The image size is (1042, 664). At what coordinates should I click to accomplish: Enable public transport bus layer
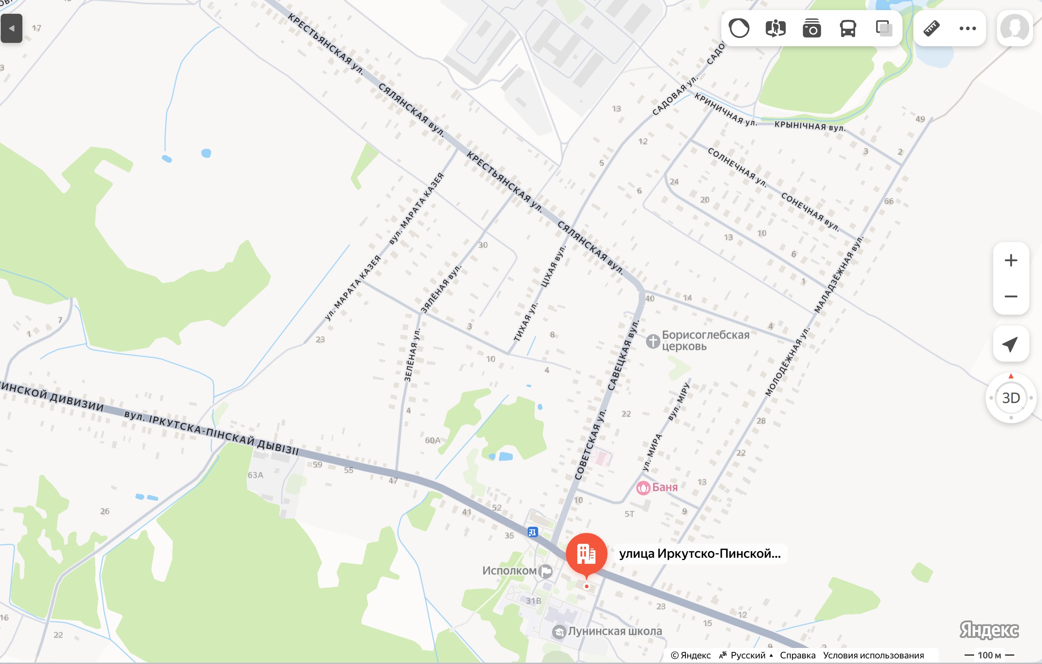click(848, 29)
